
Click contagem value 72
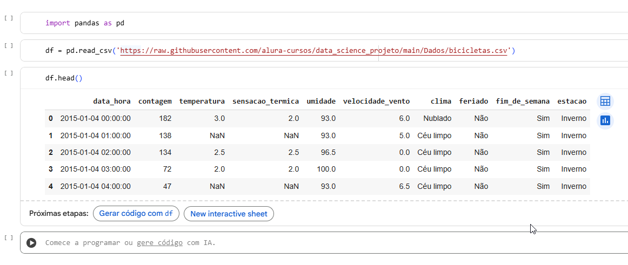(x=167, y=169)
